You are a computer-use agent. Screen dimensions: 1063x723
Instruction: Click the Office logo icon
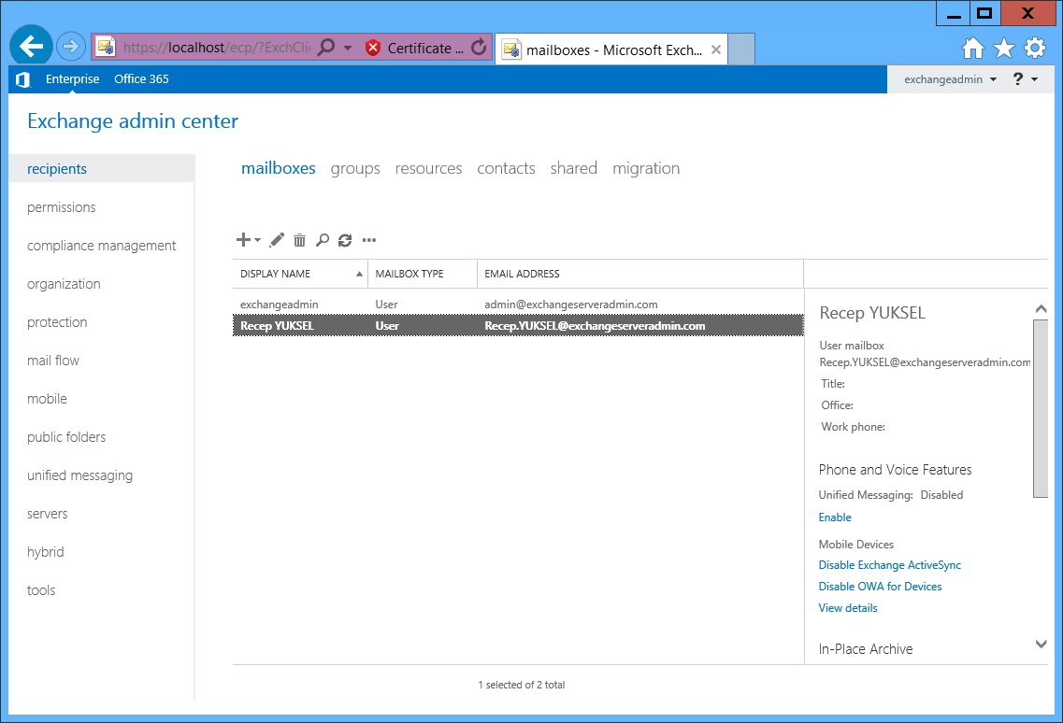click(22, 79)
